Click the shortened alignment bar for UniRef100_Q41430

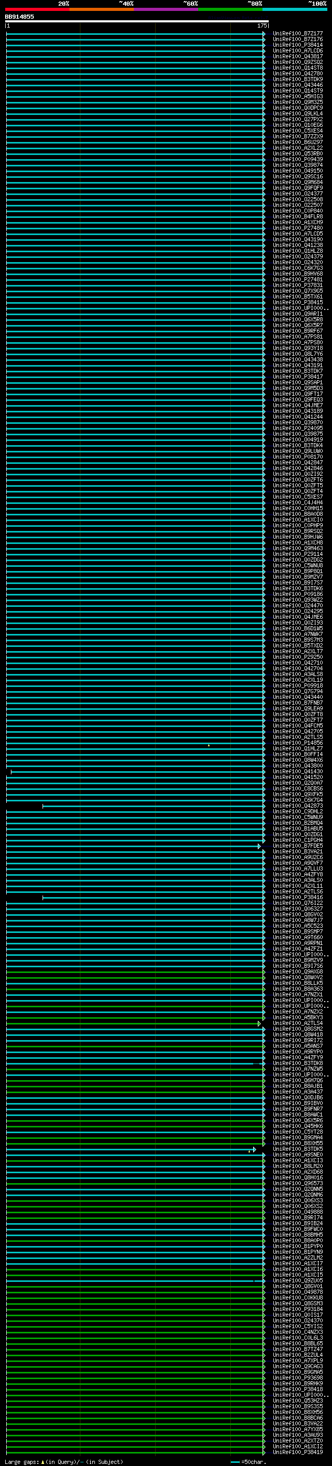[x=138, y=772]
